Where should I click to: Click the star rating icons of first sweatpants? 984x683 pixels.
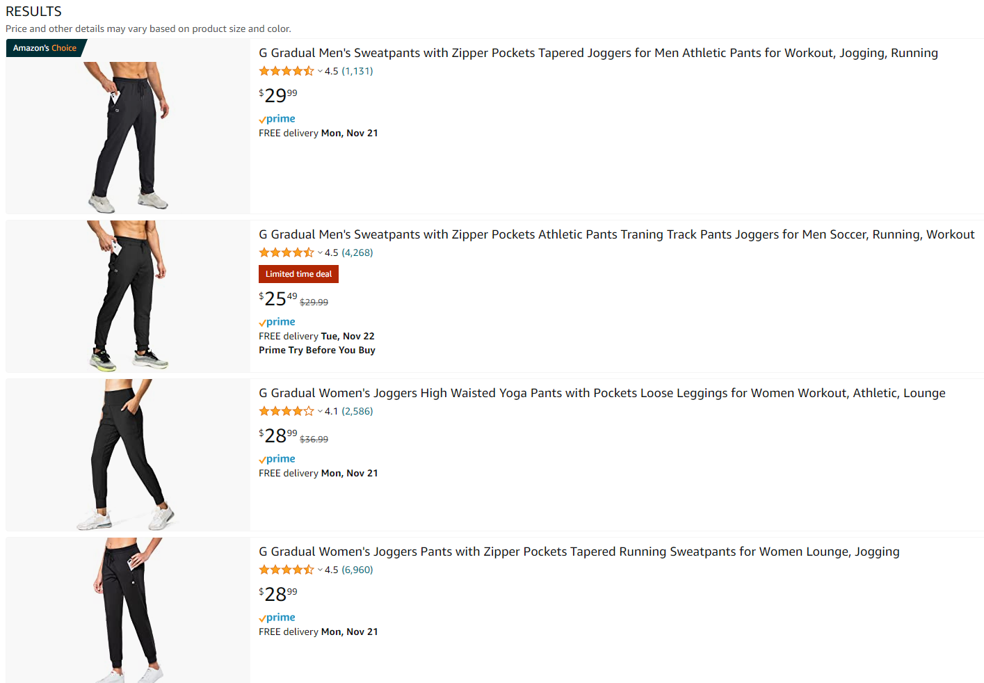click(287, 71)
